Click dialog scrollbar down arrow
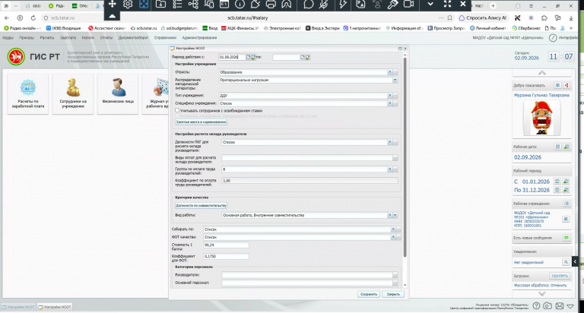The height and width of the screenshot is (313, 584). (405, 286)
